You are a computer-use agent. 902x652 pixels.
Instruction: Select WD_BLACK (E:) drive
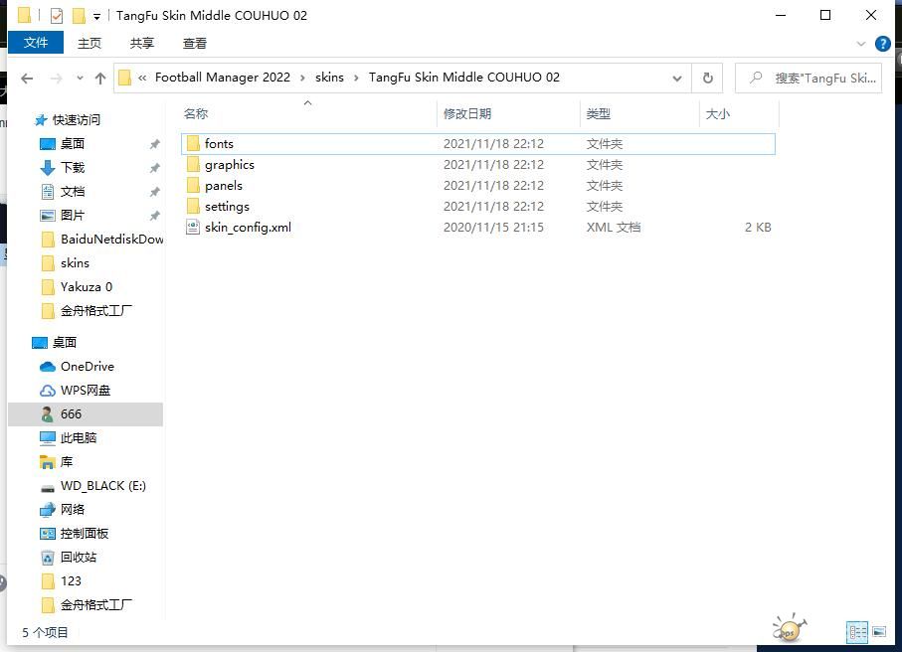point(102,485)
